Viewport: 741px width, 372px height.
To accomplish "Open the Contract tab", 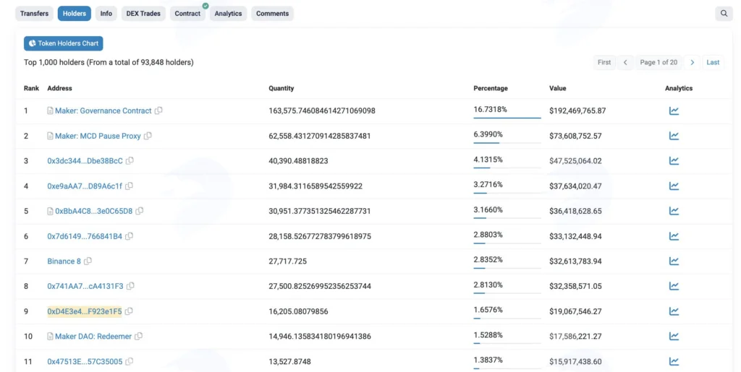I will (x=187, y=14).
